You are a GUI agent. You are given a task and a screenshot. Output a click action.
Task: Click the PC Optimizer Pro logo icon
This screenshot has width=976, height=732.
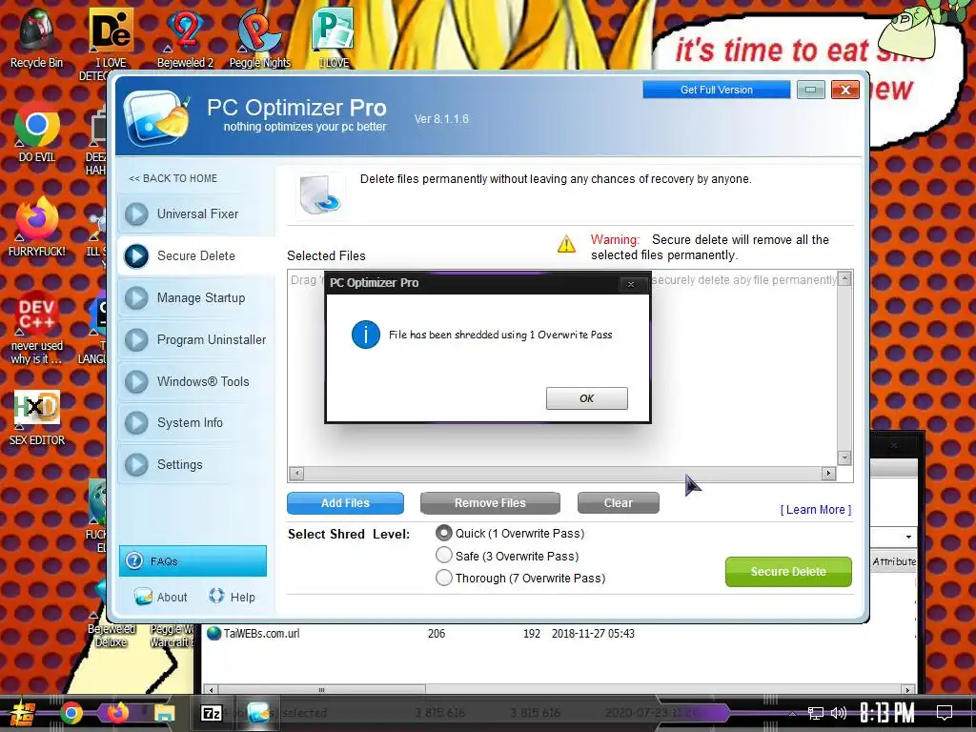click(157, 118)
